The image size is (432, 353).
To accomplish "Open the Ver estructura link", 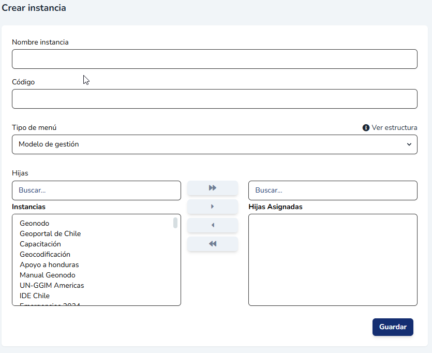I will click(x=394, y=127).
